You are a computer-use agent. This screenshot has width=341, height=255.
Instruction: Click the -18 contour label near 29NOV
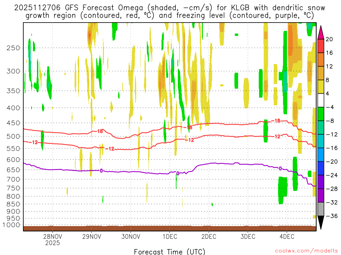point(98,131)
